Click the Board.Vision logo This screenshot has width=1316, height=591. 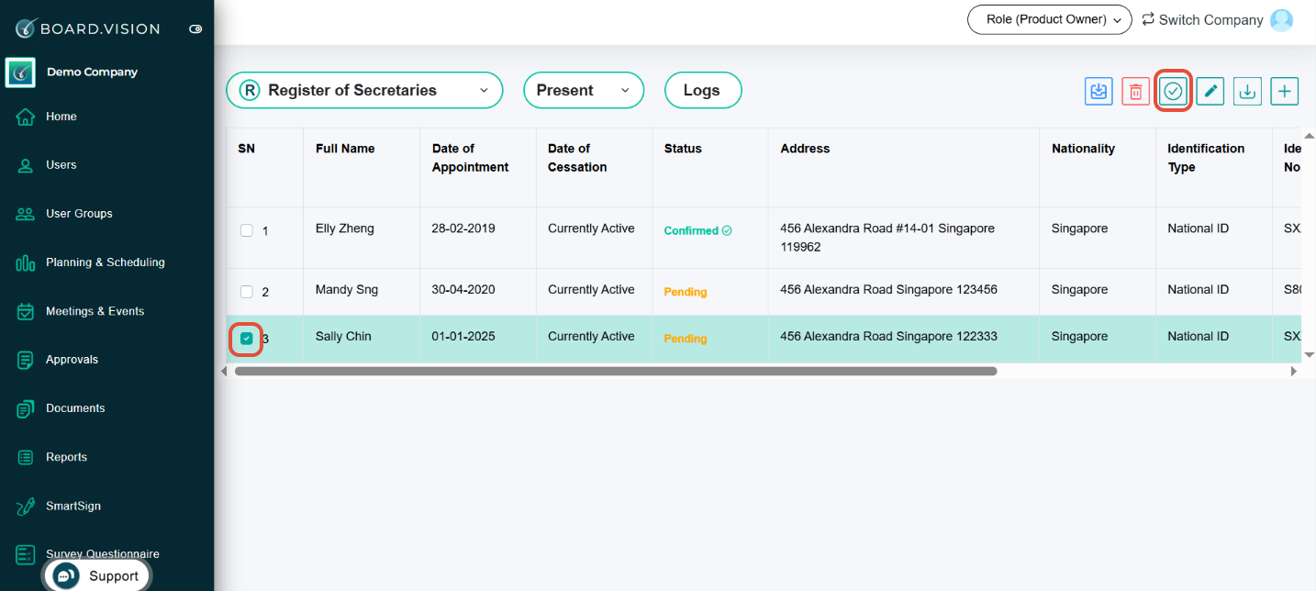[x=88, y=28]
